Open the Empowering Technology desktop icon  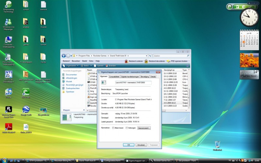8,7
